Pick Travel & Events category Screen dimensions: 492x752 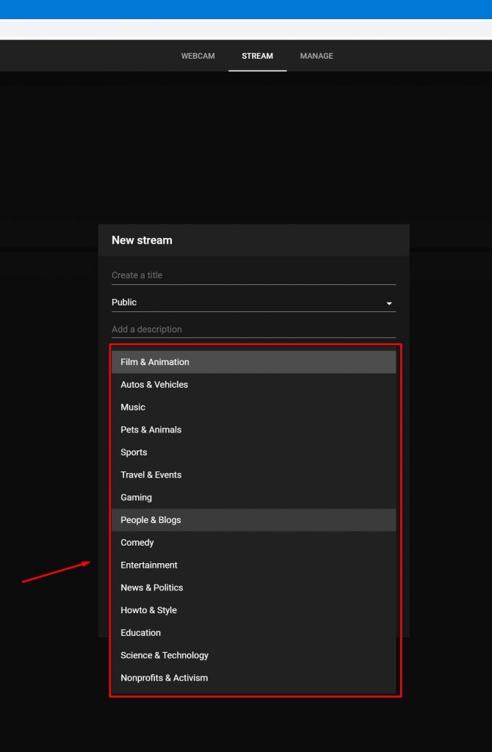point(253,475)
